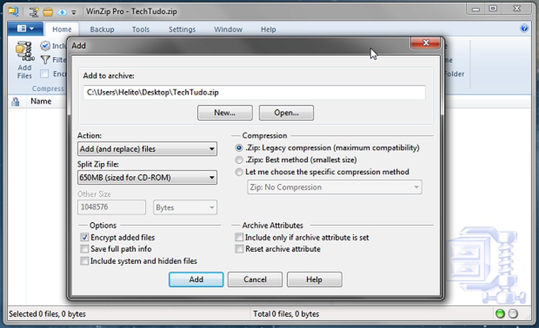The height and width of the screenshot is (328, 539).
Task: Click the Cancel button
Action: coord(255,279)
